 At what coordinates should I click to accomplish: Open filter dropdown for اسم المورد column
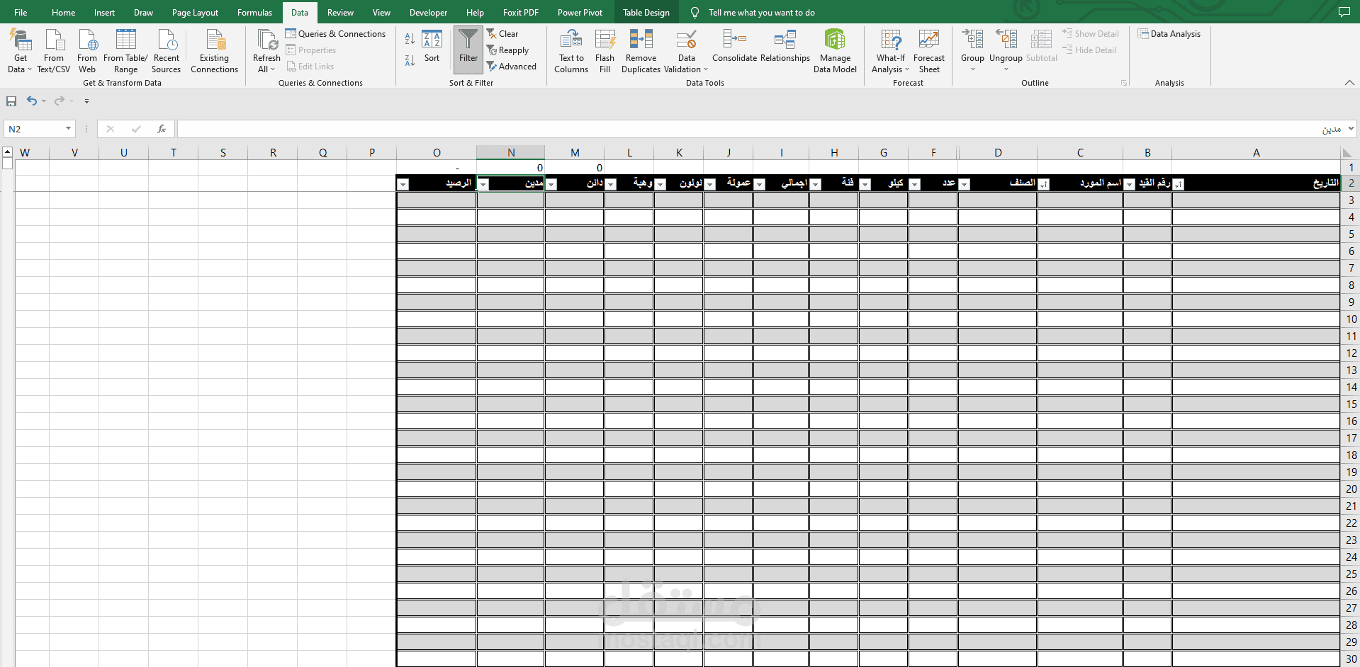[1043, 184]
